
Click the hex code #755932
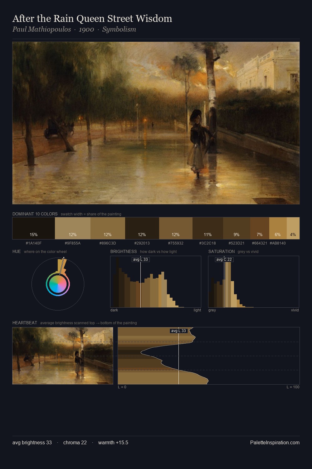(x=176, y=243)
